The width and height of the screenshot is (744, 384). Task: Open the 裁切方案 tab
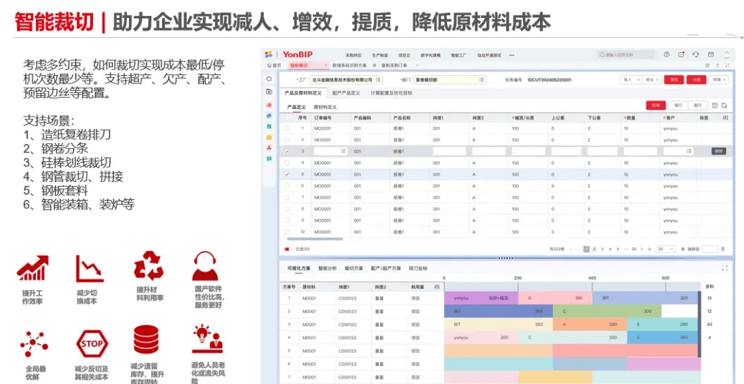[x=353, y=268]
